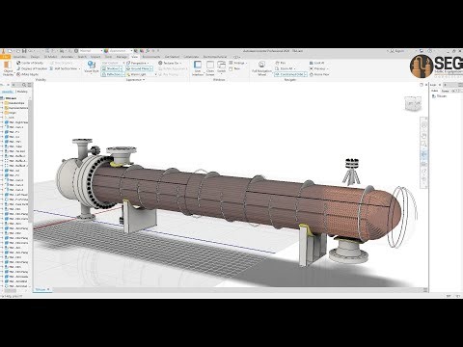Enable Clean Screen mode
This screenshot has height=347, width=463.
pos(210,68)
